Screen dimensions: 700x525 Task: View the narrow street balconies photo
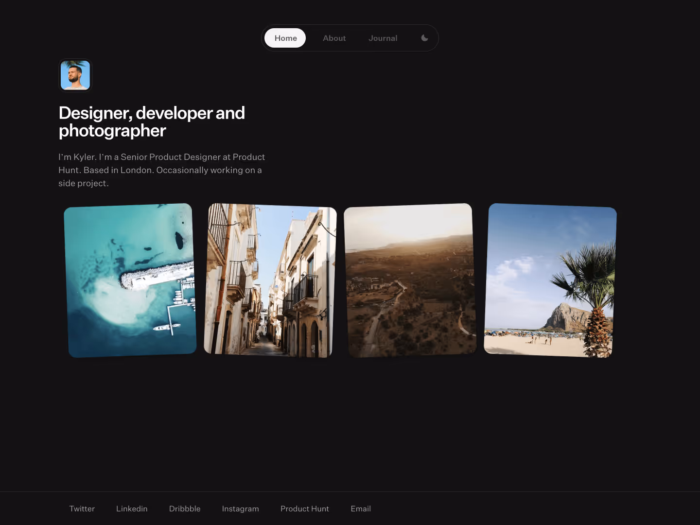click(270, 280)
